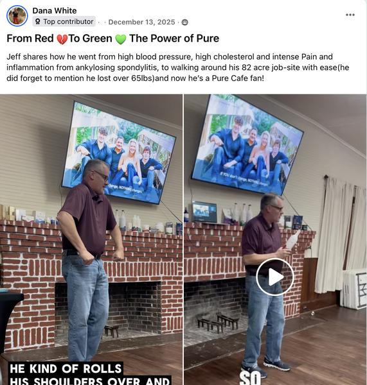Screen dimensions: 367x385
Task: Click the green heart emoji in title
Action: click(x=121, y=39)
